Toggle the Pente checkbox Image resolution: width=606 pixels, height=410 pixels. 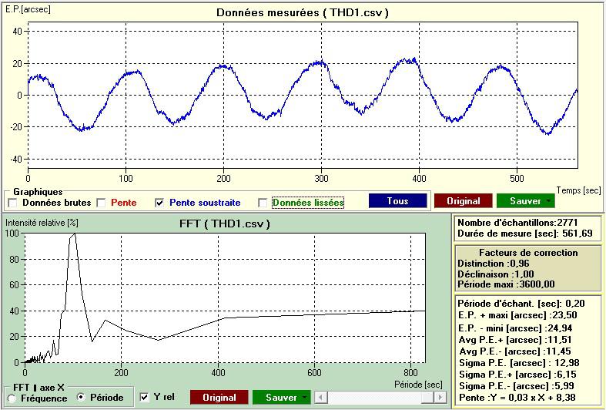tap(102, 202)
